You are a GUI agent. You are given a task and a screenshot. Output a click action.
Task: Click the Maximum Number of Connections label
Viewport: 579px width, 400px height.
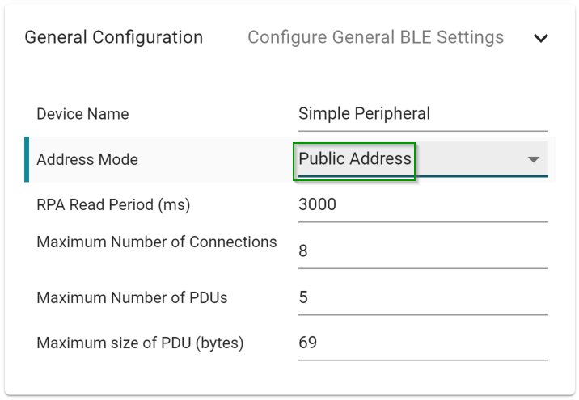157,242
